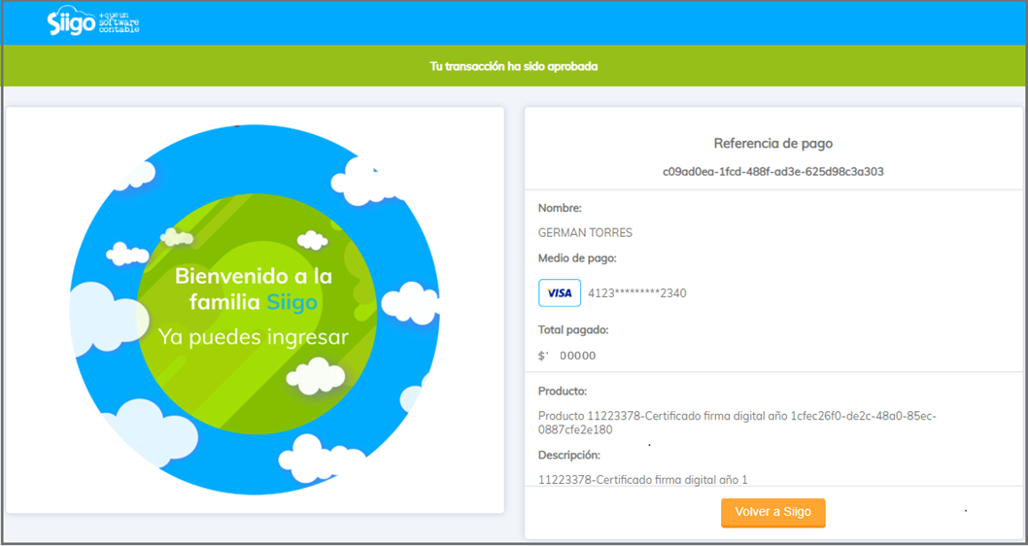Click 'Tu transacción ha sido aprobada' banner text

(x=513, y=66)
